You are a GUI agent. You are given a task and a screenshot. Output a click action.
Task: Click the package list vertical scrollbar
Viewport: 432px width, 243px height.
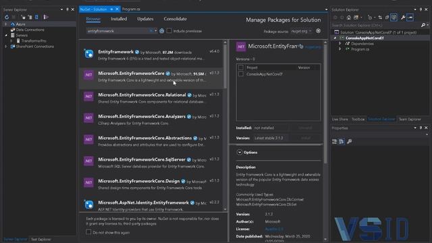225,66
